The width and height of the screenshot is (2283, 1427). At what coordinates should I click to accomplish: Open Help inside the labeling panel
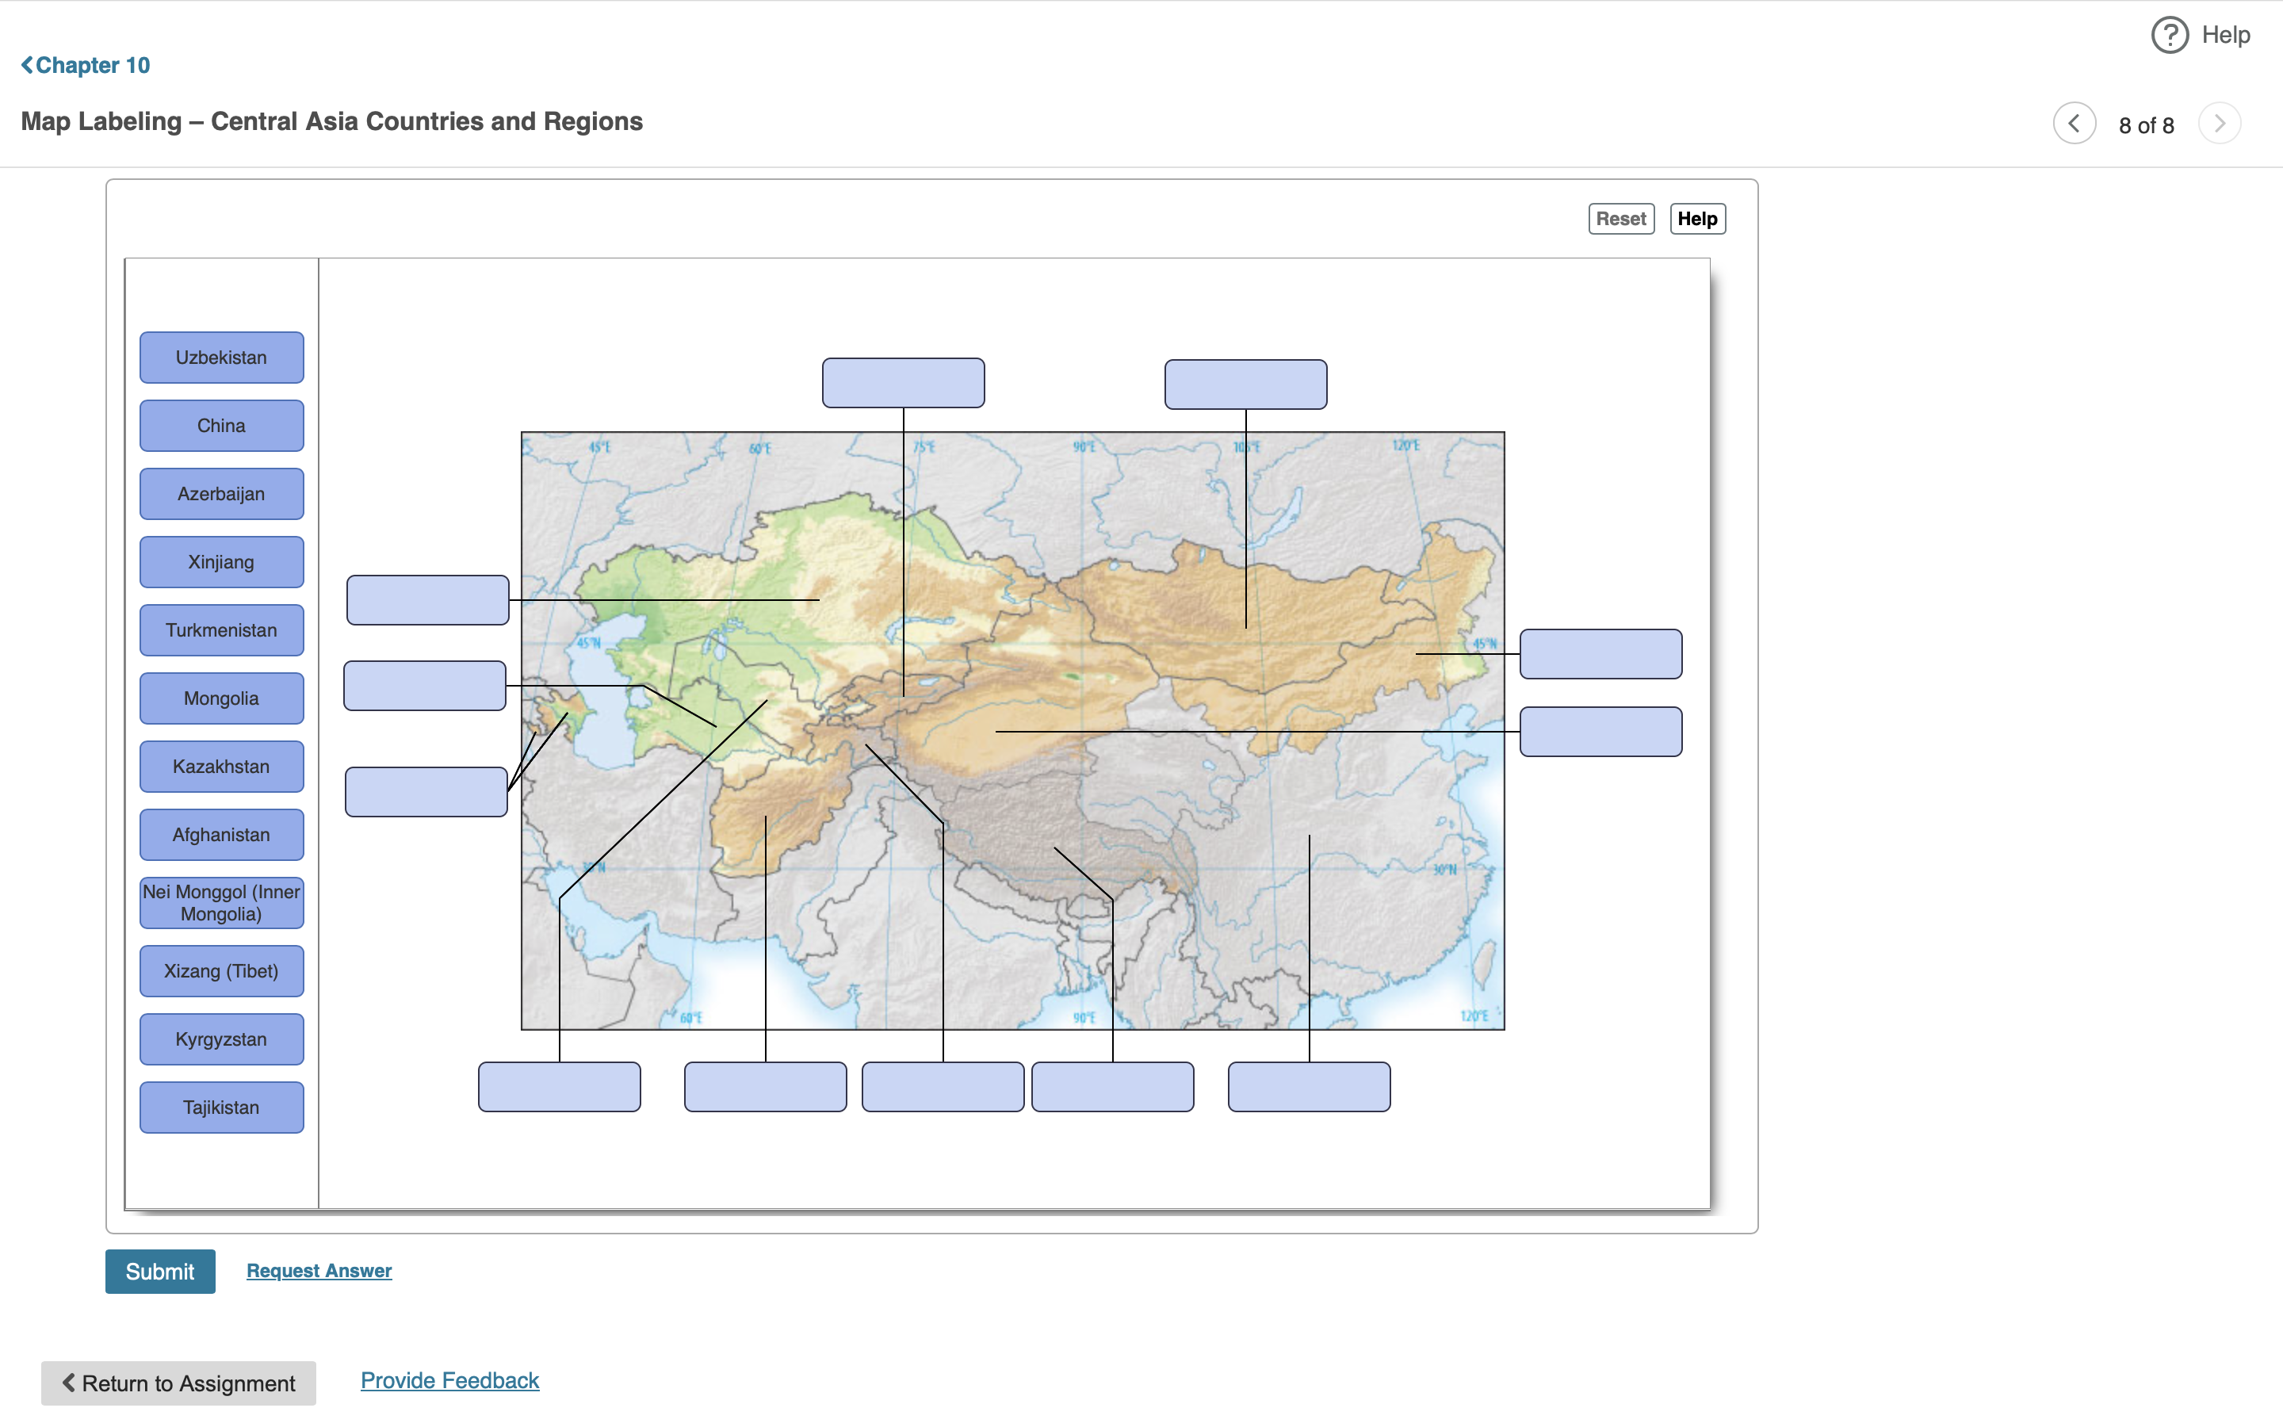(x=1696, y=219)
